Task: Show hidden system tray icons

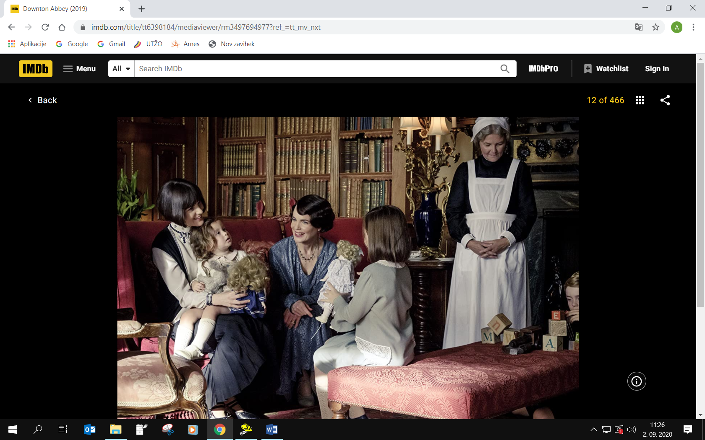Action: [593, 430]
